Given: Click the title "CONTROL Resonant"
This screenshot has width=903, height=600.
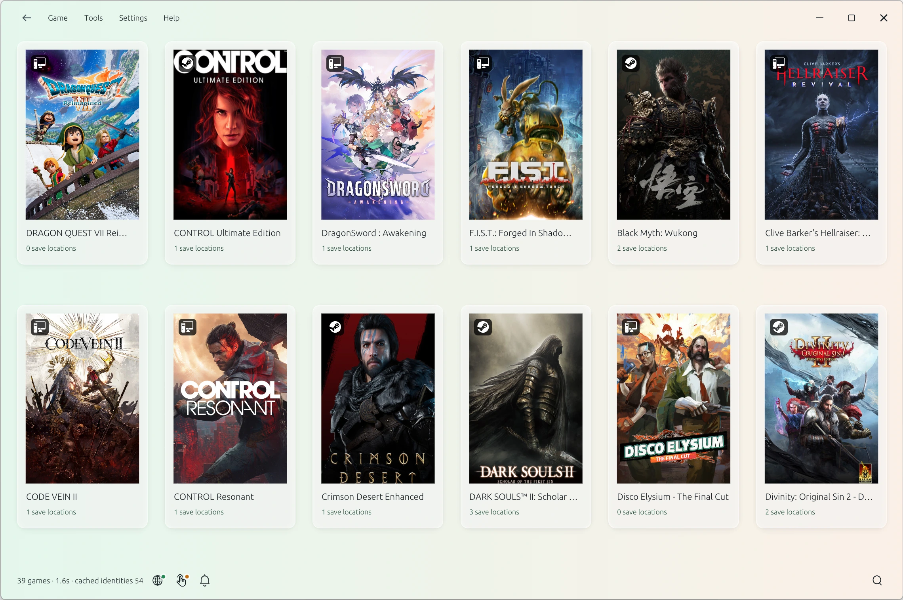Looking at the screenshot, I should tap(214, 497).
